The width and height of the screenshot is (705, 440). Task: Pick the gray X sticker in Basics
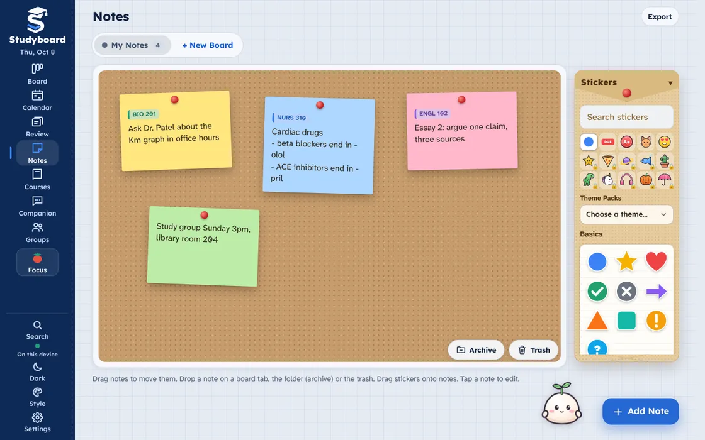[626, 292]
